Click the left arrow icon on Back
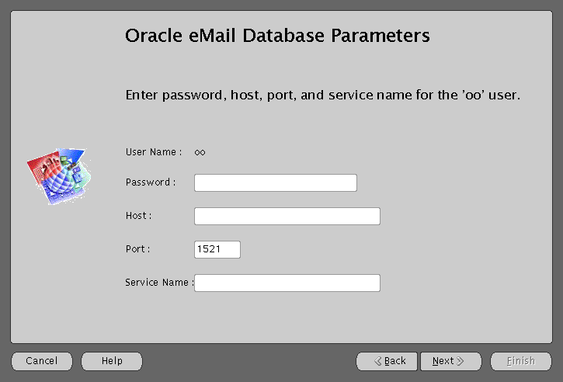The width and height of the screenshot is (563, 382). tap(378, 361)
